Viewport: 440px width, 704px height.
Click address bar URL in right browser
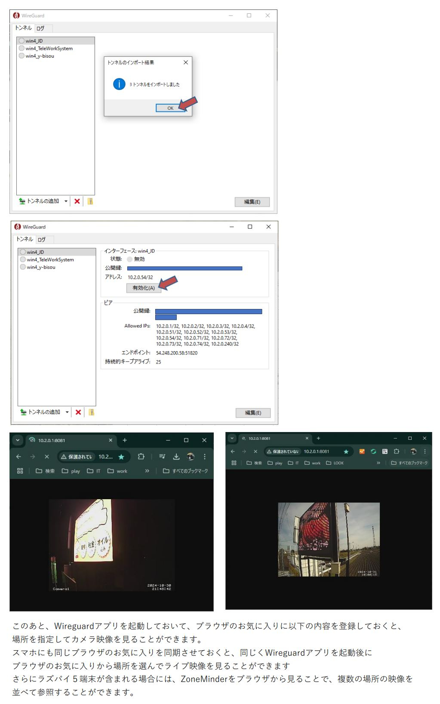(317, 451)
